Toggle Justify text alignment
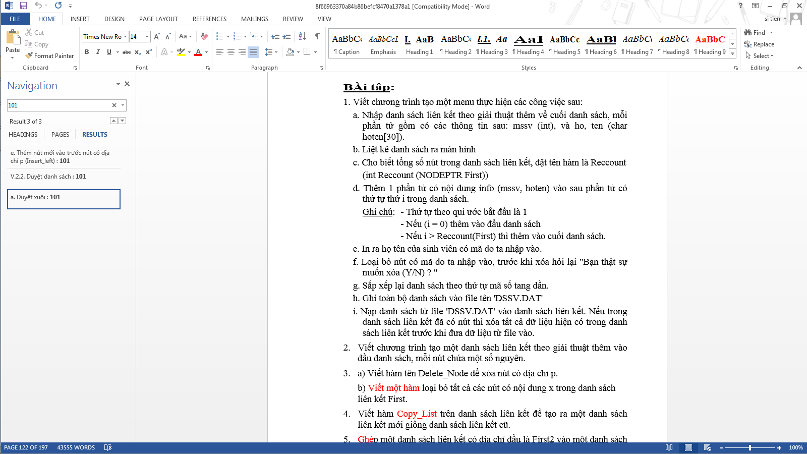This screenshot has width=807, height=454. pyautogui.click(x=253, y=52)
